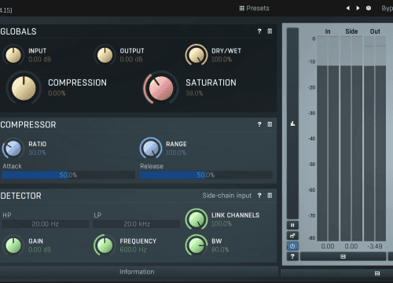
Task: Click the tall vertical meter strip
Action: 292,123
